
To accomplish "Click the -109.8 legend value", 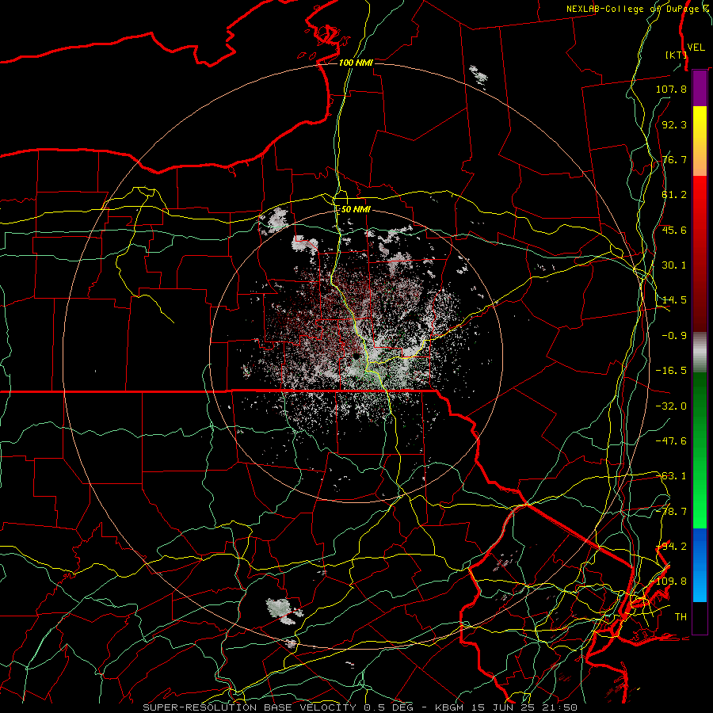I will (671, 581).
